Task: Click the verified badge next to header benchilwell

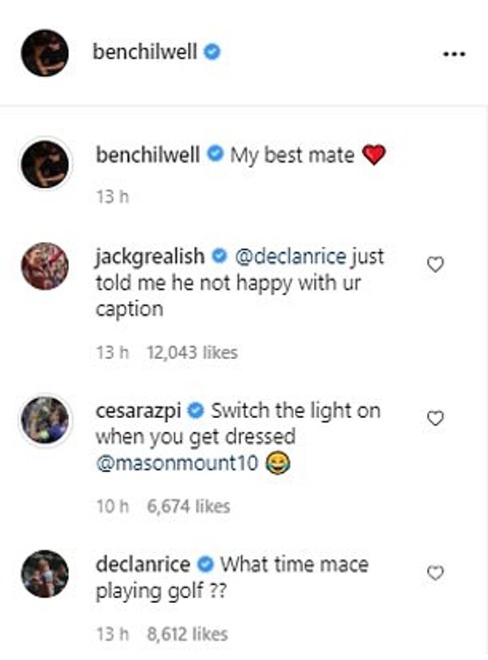Action: click(x=212, y=52)
